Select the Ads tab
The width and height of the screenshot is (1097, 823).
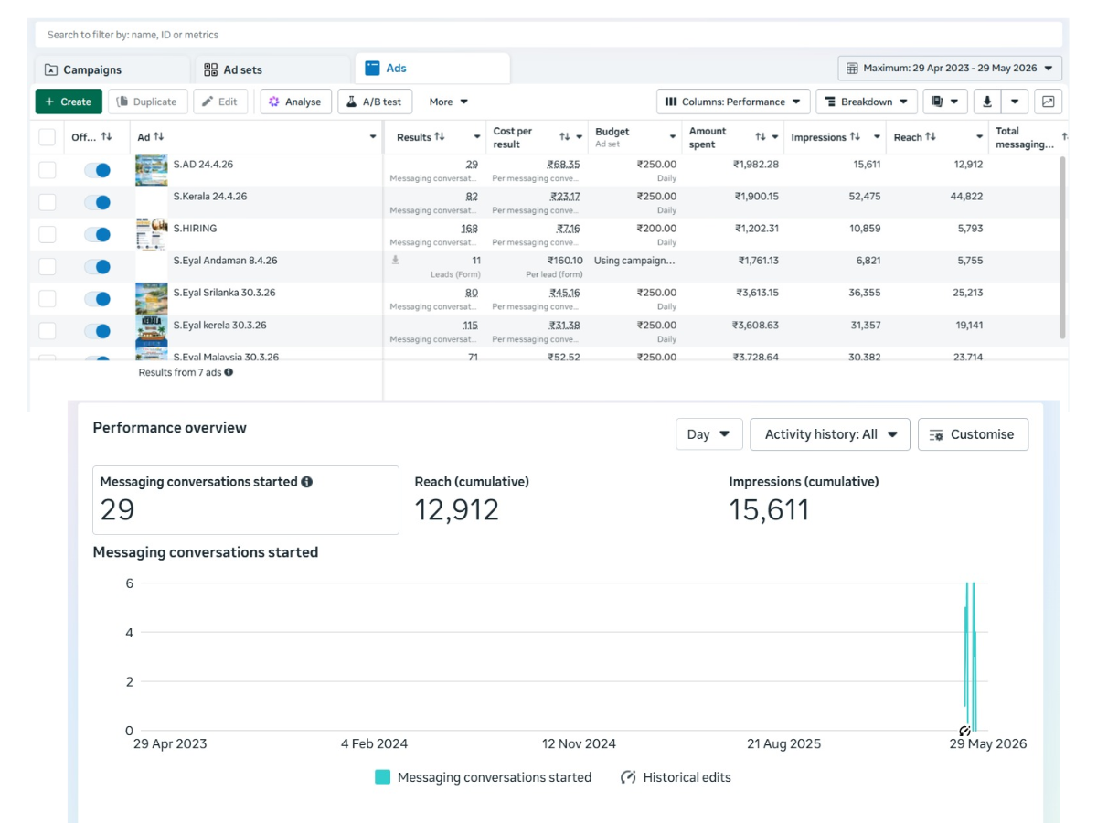(x=432, y=69)
